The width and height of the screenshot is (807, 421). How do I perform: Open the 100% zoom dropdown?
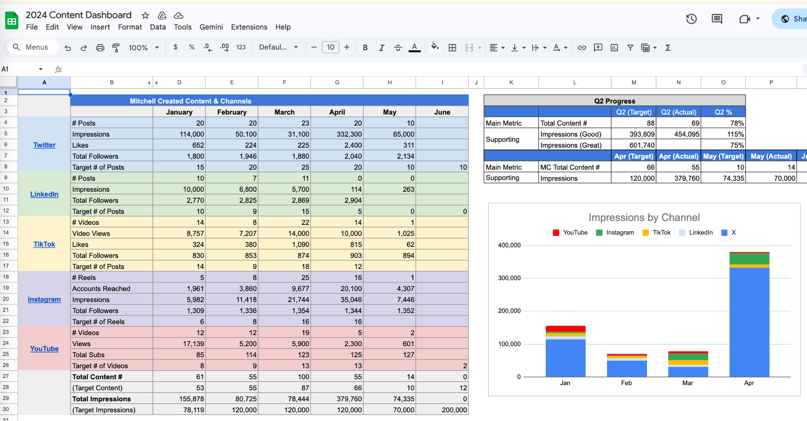click(143, 48)
